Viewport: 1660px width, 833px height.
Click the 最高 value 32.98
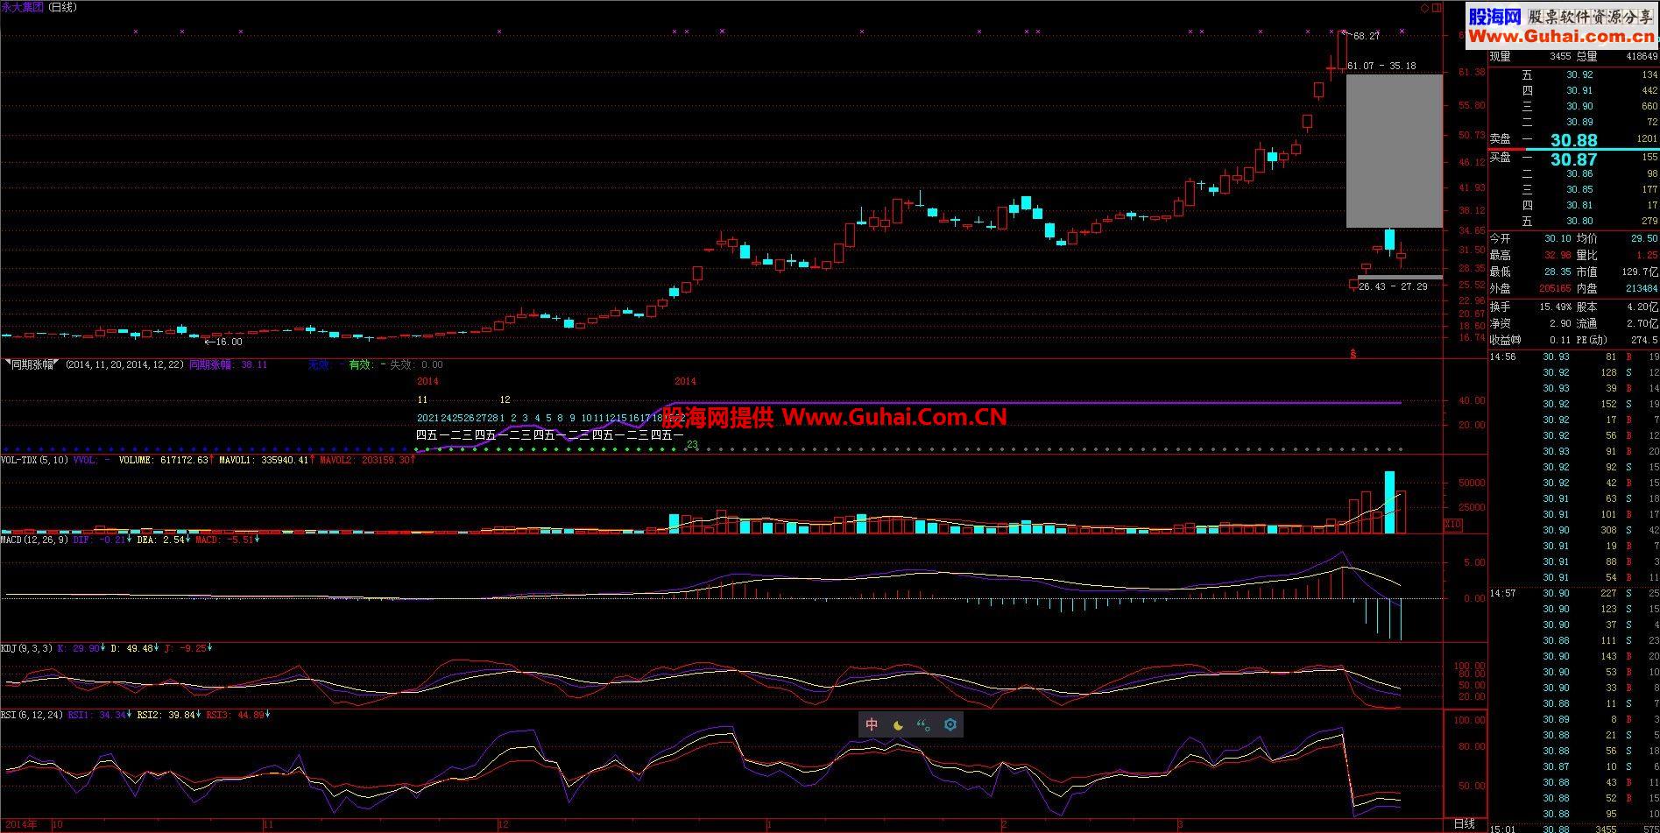[1558, 255]
